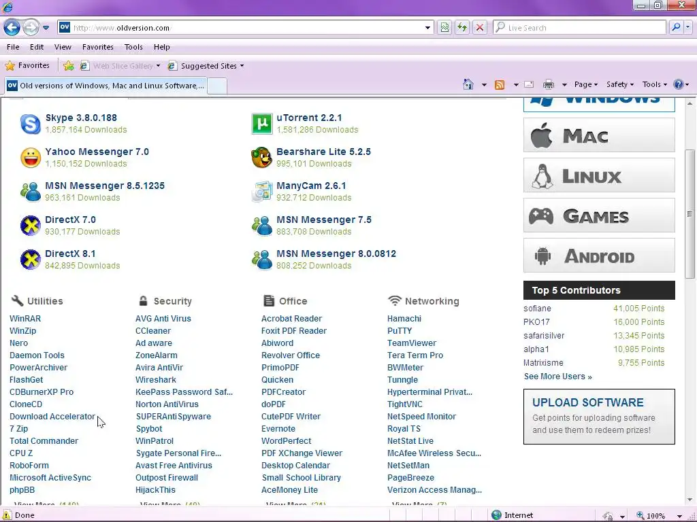The image size is (697, 522).
Task: Click the blue Help question icon
Action: pos(679,84)
